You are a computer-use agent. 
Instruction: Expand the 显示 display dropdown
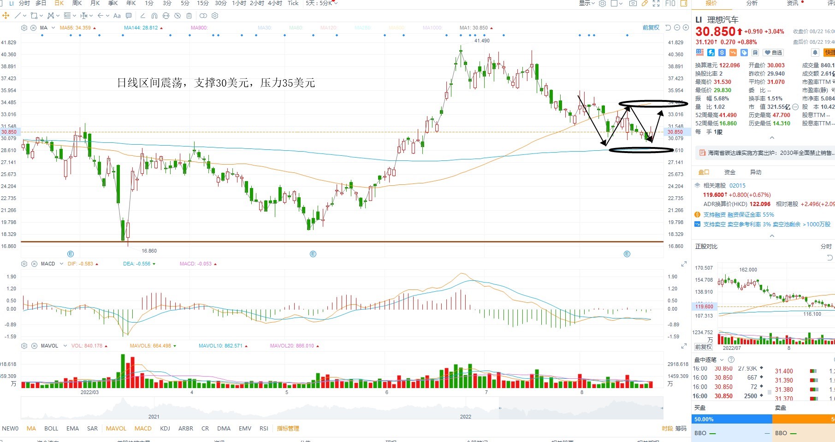[x=587, y=3]
